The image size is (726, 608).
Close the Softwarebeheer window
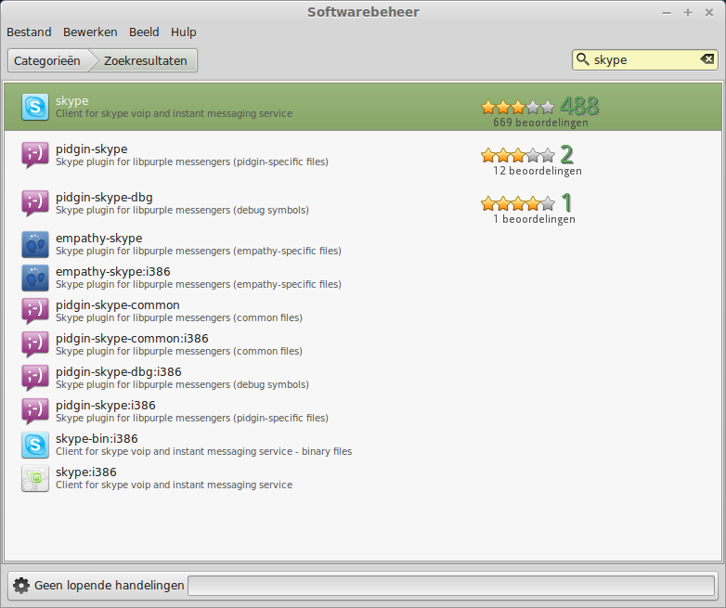click(709, 12)
